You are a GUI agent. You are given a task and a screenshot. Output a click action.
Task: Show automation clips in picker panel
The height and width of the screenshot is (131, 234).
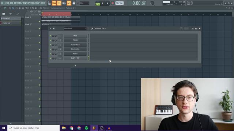point(18,14)
